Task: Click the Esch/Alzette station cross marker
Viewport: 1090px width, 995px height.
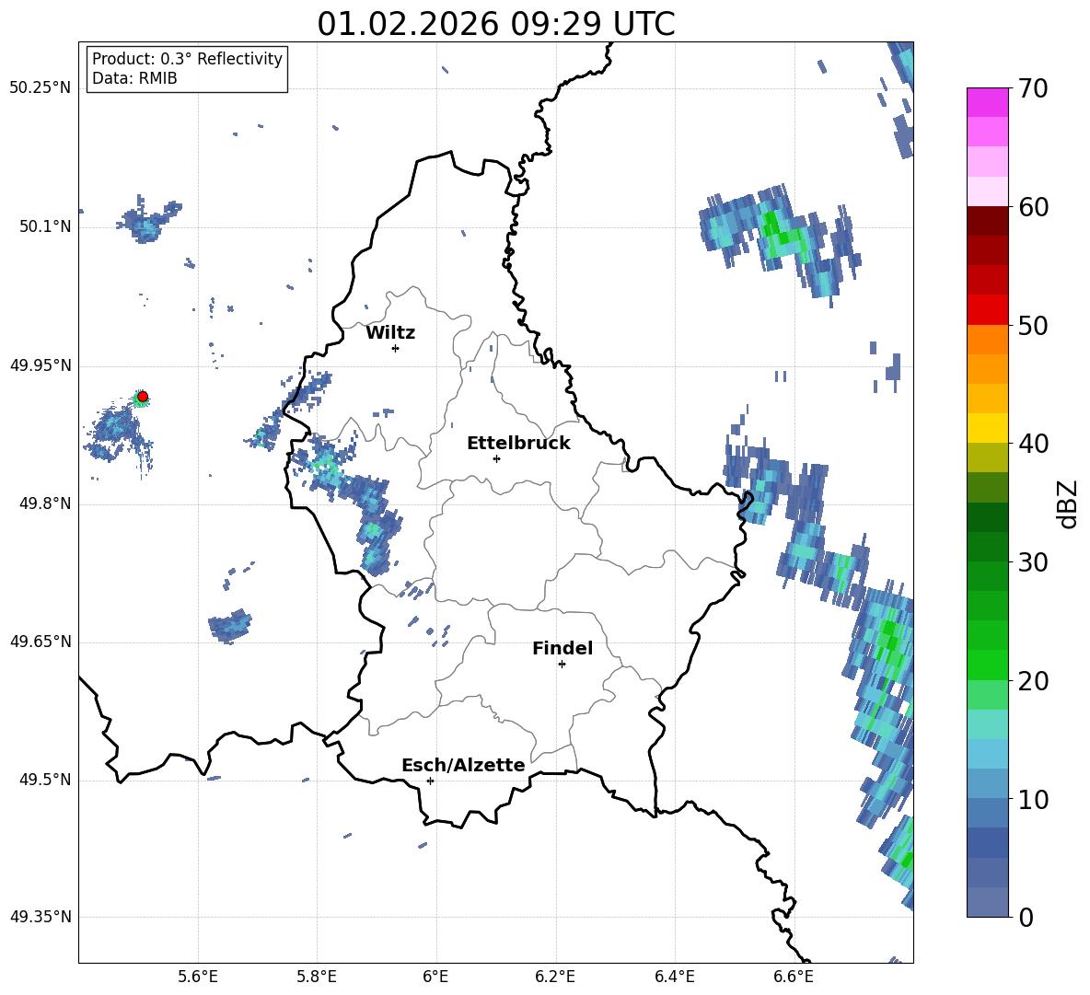Action: point(430,781)
